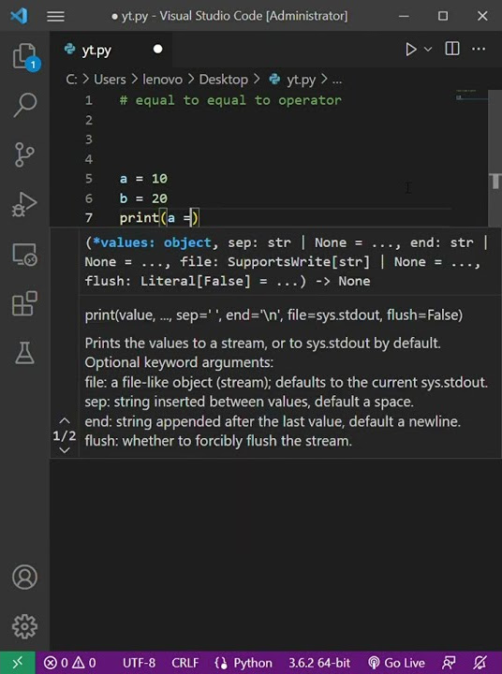Click the UTF-8 encoding selector
The width and height of the screenshot is (502, 674).
(139, 663)
